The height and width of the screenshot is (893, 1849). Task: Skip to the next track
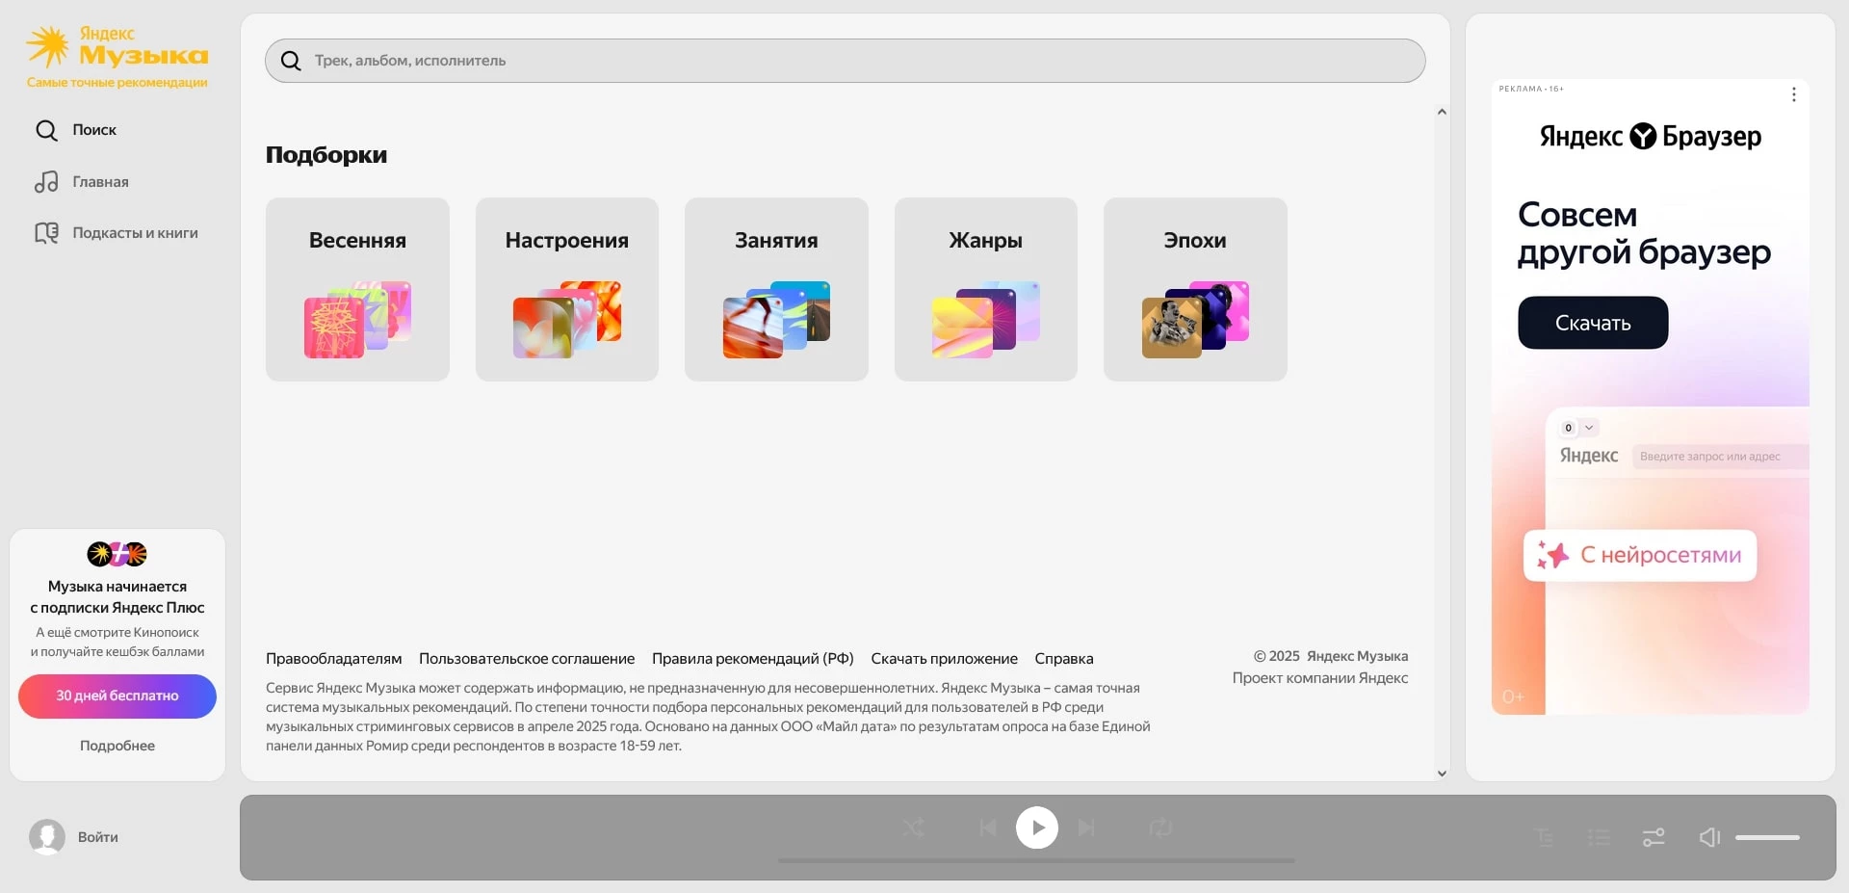pyautogui.click(x=1087, y=827)
